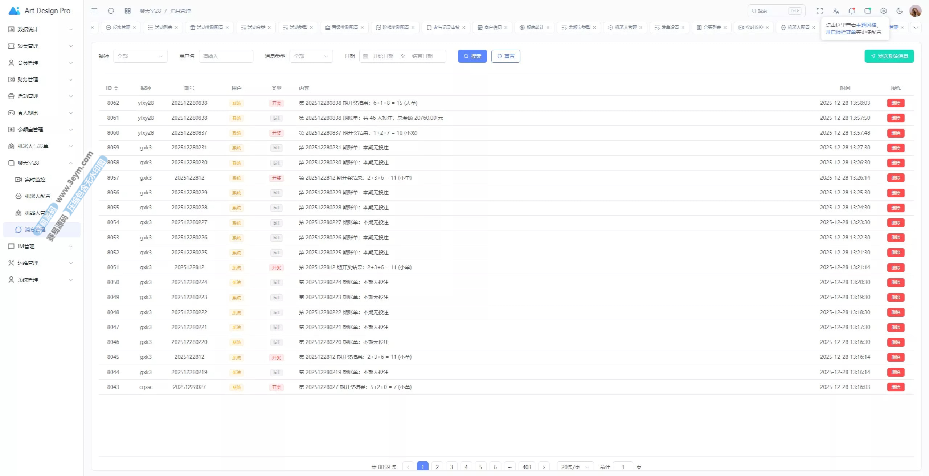Collapse the sidebar with the menu icon
Viewport: 929px width, 476px height.
(x=94, y=11)
